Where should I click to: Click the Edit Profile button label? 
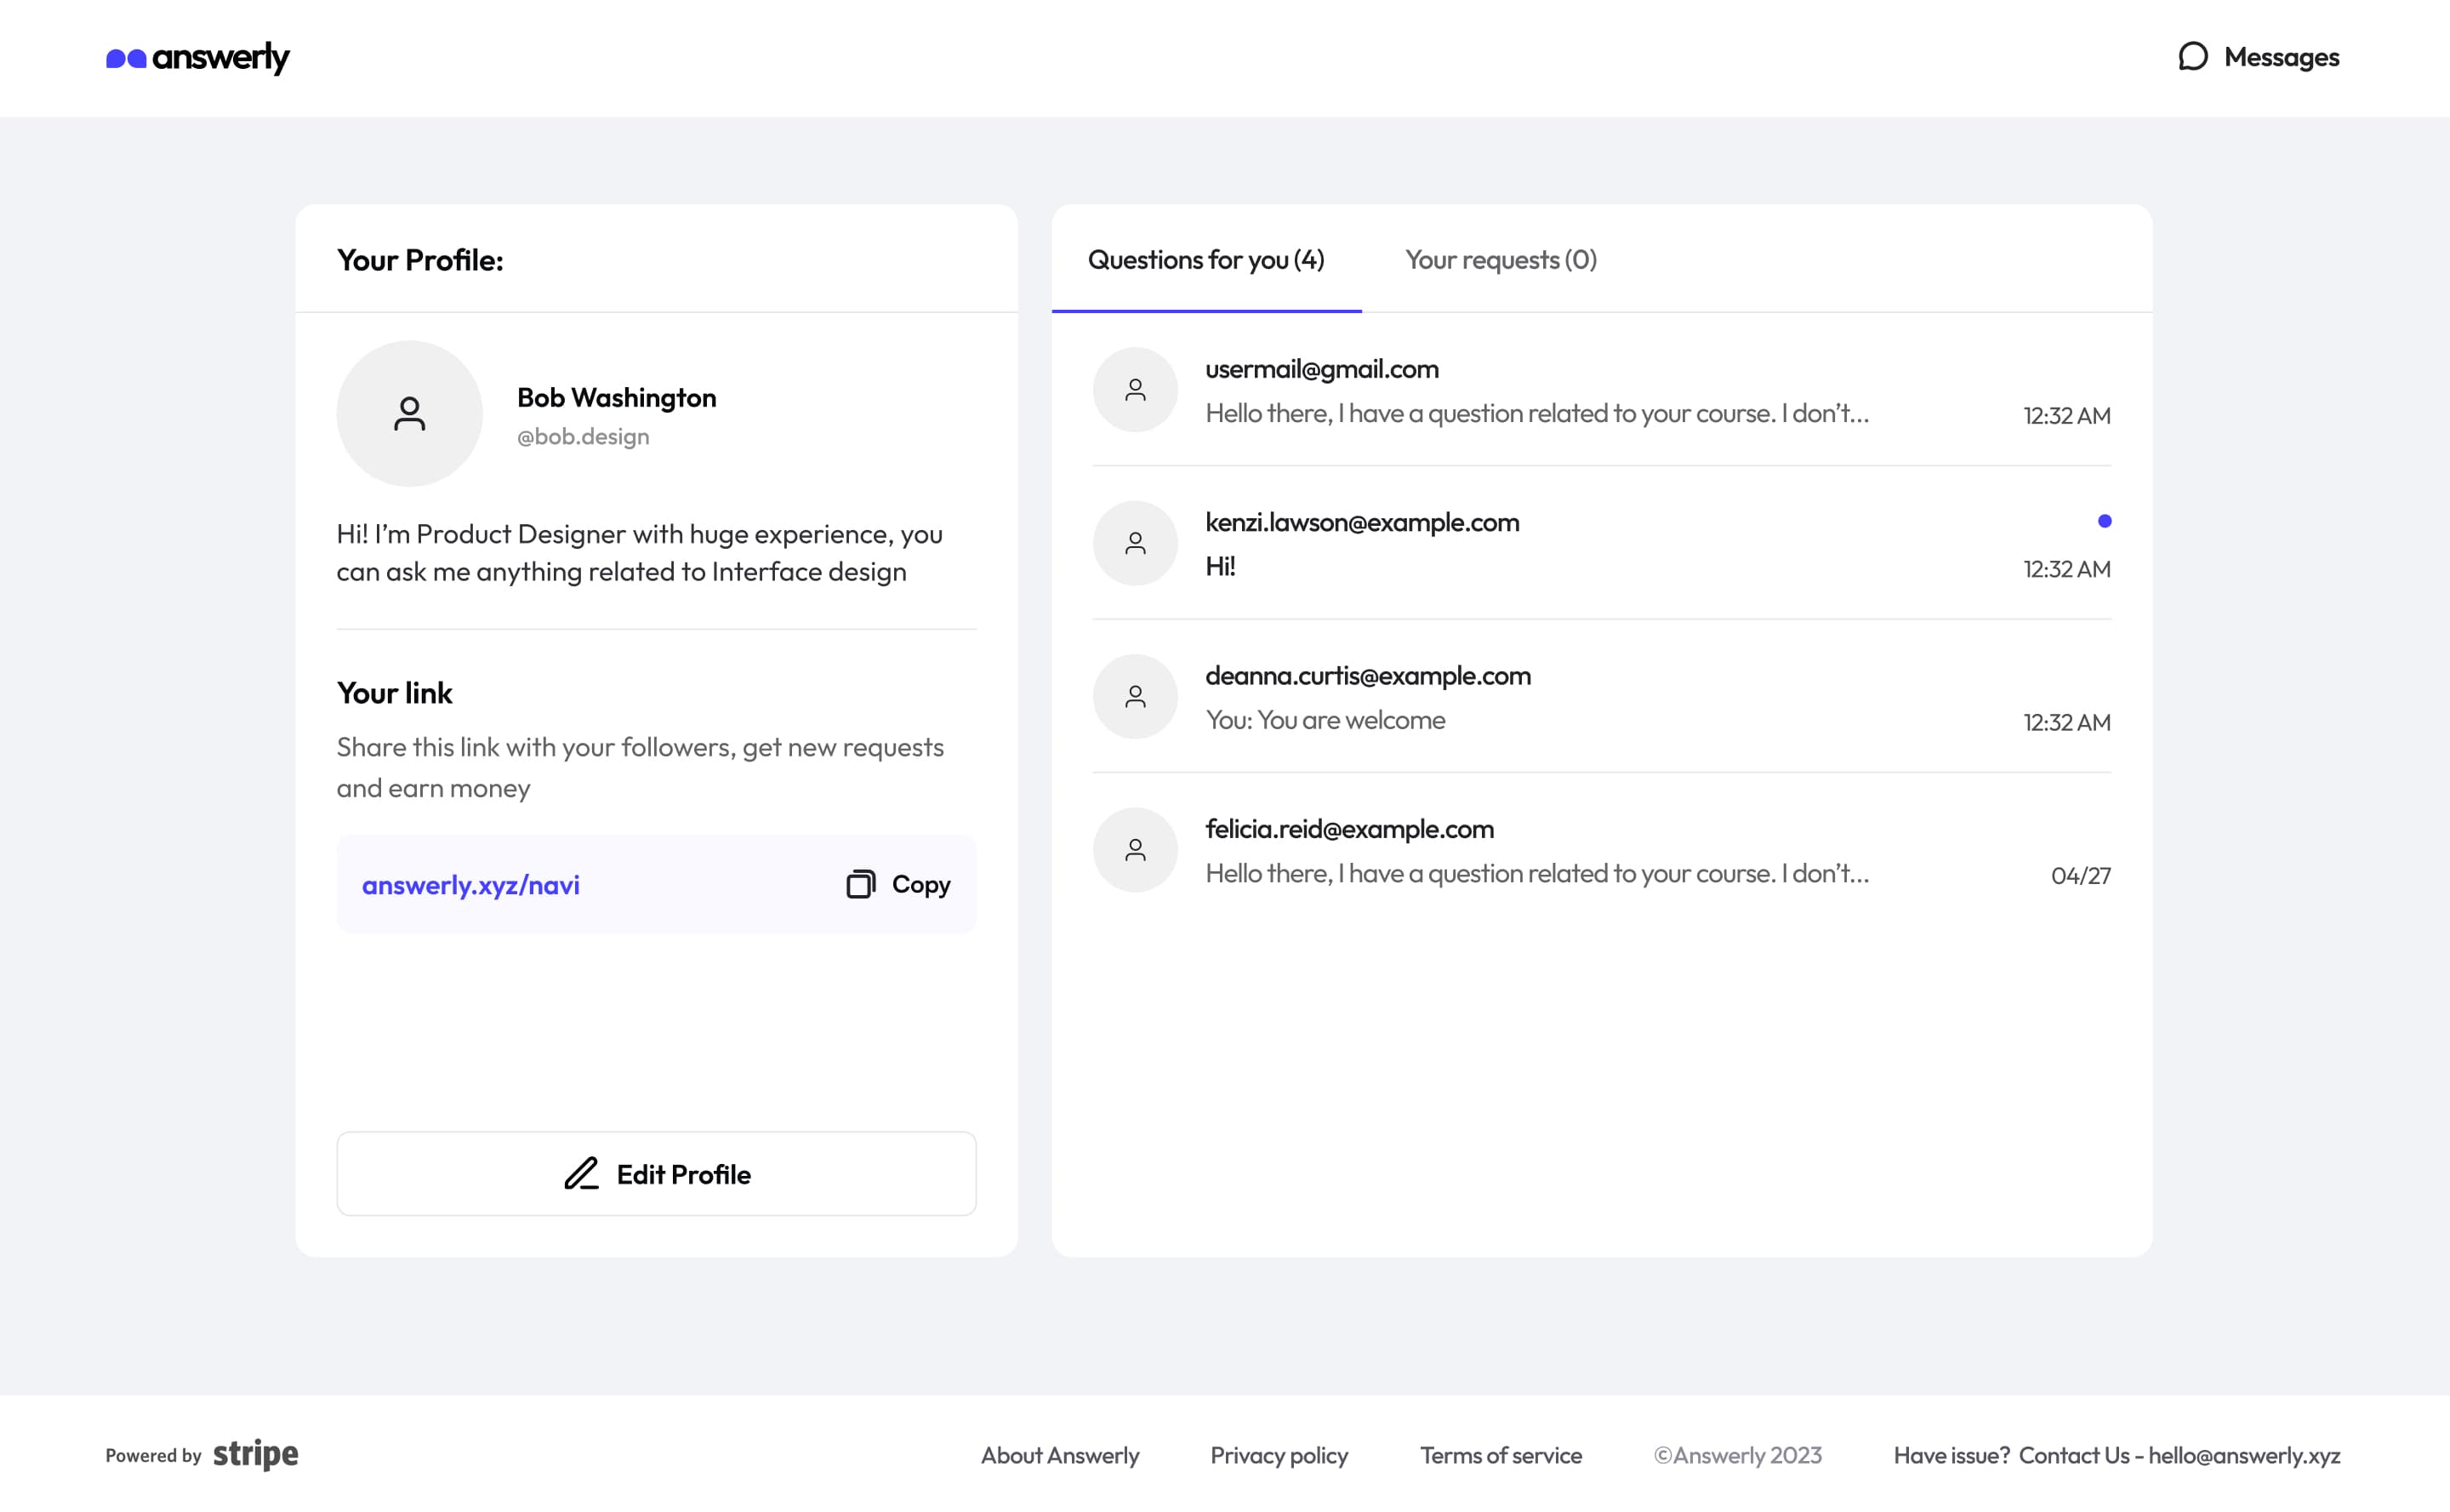tap(684, 1175)
